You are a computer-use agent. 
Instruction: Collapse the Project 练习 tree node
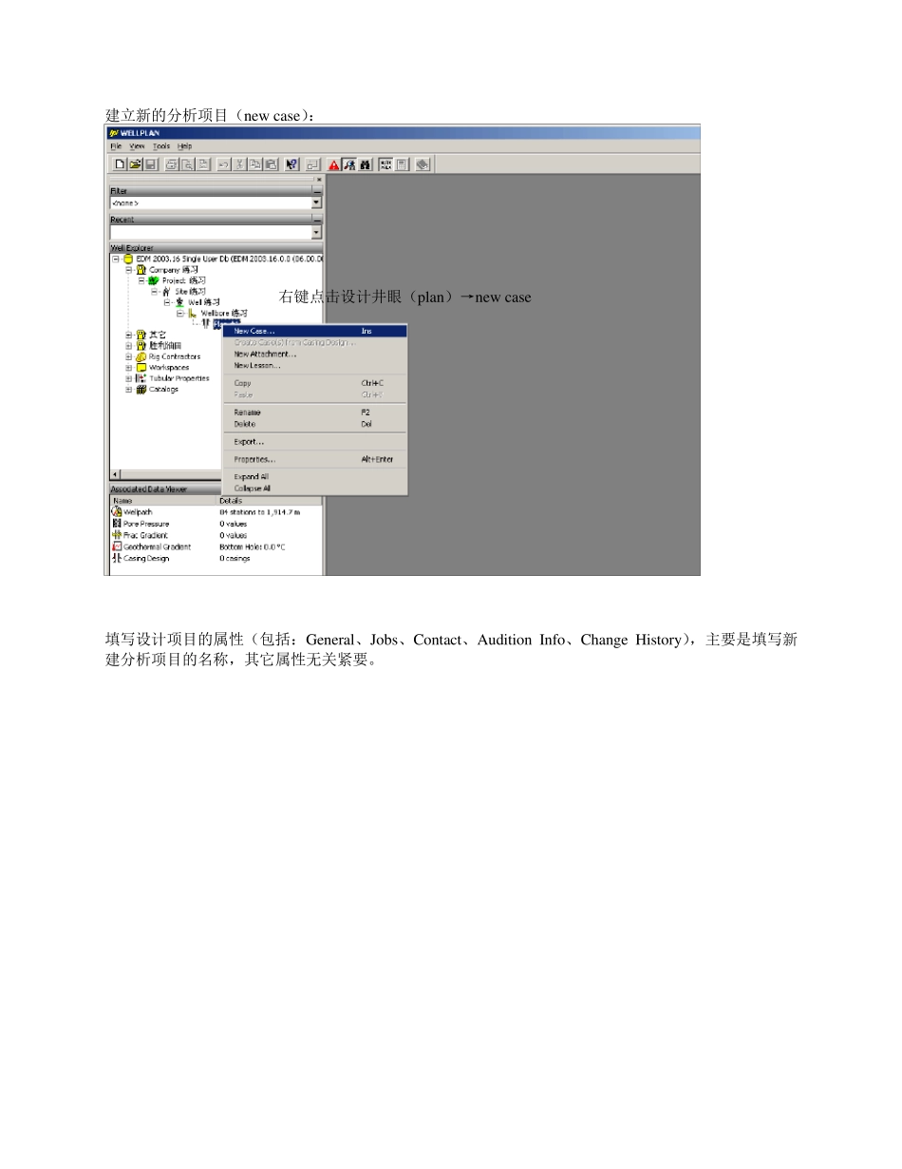pyautogui.click(x=141, y=281)
